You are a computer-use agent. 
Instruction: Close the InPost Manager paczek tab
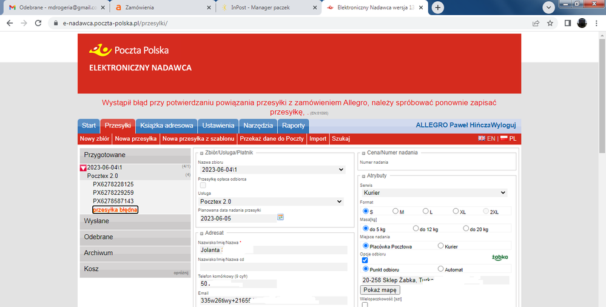(x=315, y=7)
